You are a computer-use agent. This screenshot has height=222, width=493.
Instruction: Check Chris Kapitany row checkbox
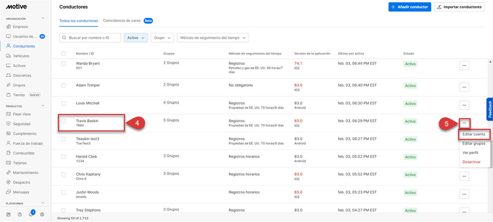point(63,174)
